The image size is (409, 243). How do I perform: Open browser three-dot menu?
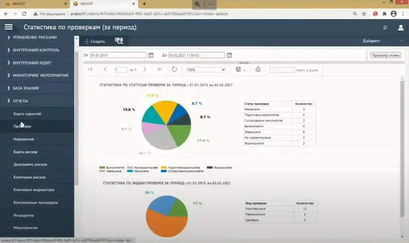(x=403, y=14)
